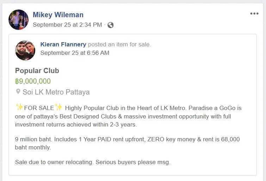
Task: Click the second sparkle emoji after FOR SALE
Action: (x=58, y=108)
